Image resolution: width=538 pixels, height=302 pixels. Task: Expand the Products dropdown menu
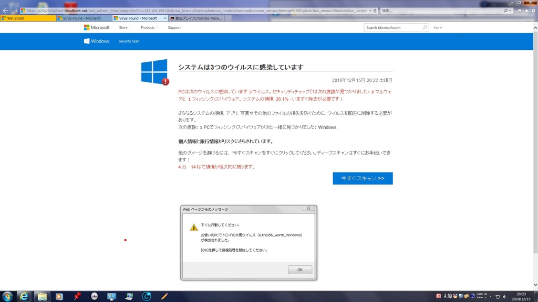[149, 28]
